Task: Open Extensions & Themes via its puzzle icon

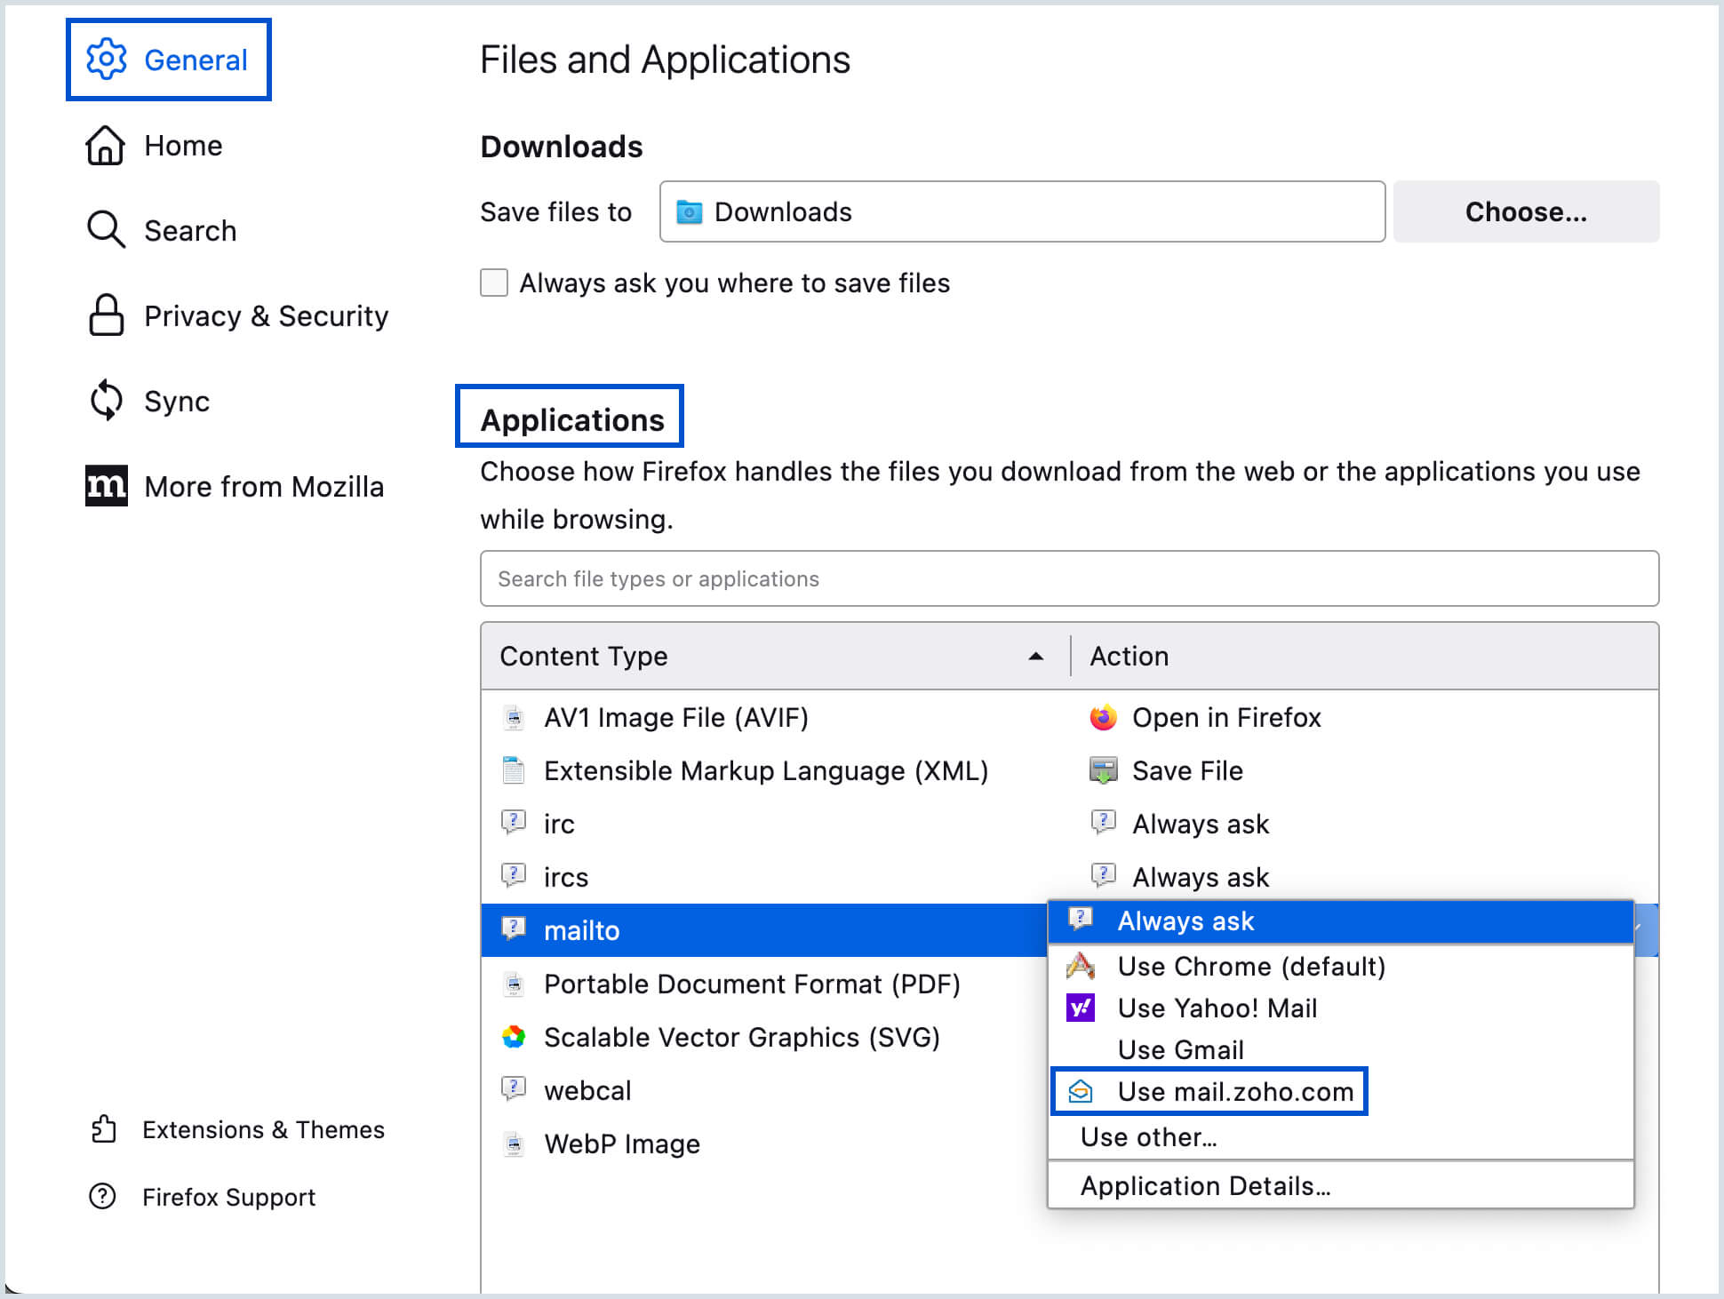Action: [104, 1129]
